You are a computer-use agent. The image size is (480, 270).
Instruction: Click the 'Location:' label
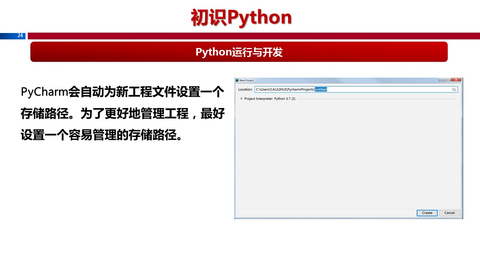pos(246,89)
